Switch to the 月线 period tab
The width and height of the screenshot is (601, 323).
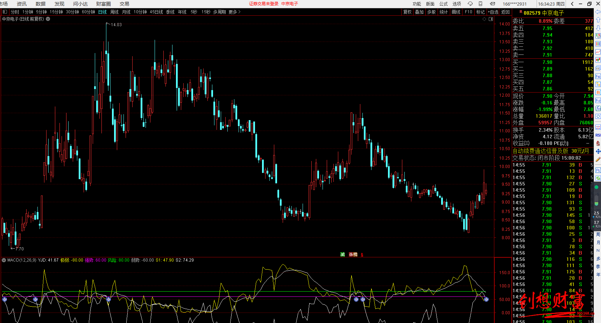pos(126,12)
